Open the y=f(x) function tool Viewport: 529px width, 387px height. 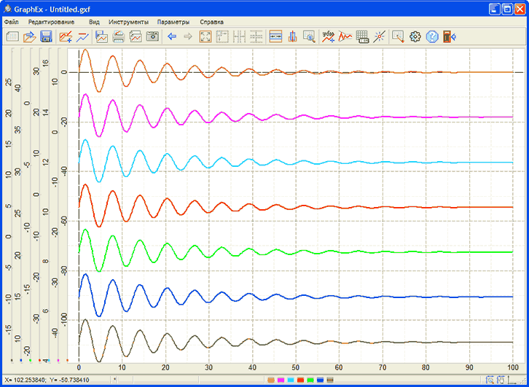click(x=328, y=36)
